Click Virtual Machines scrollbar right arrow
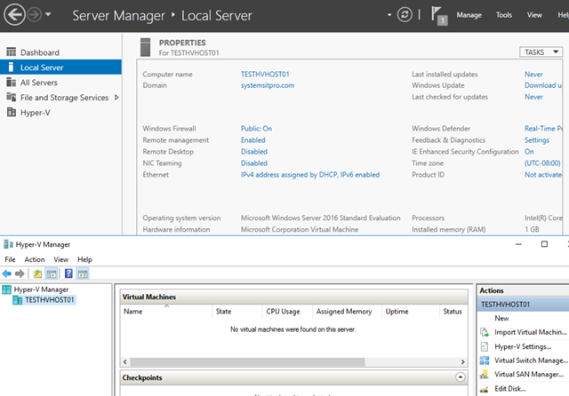569x396 pixels. coord(462,362)
